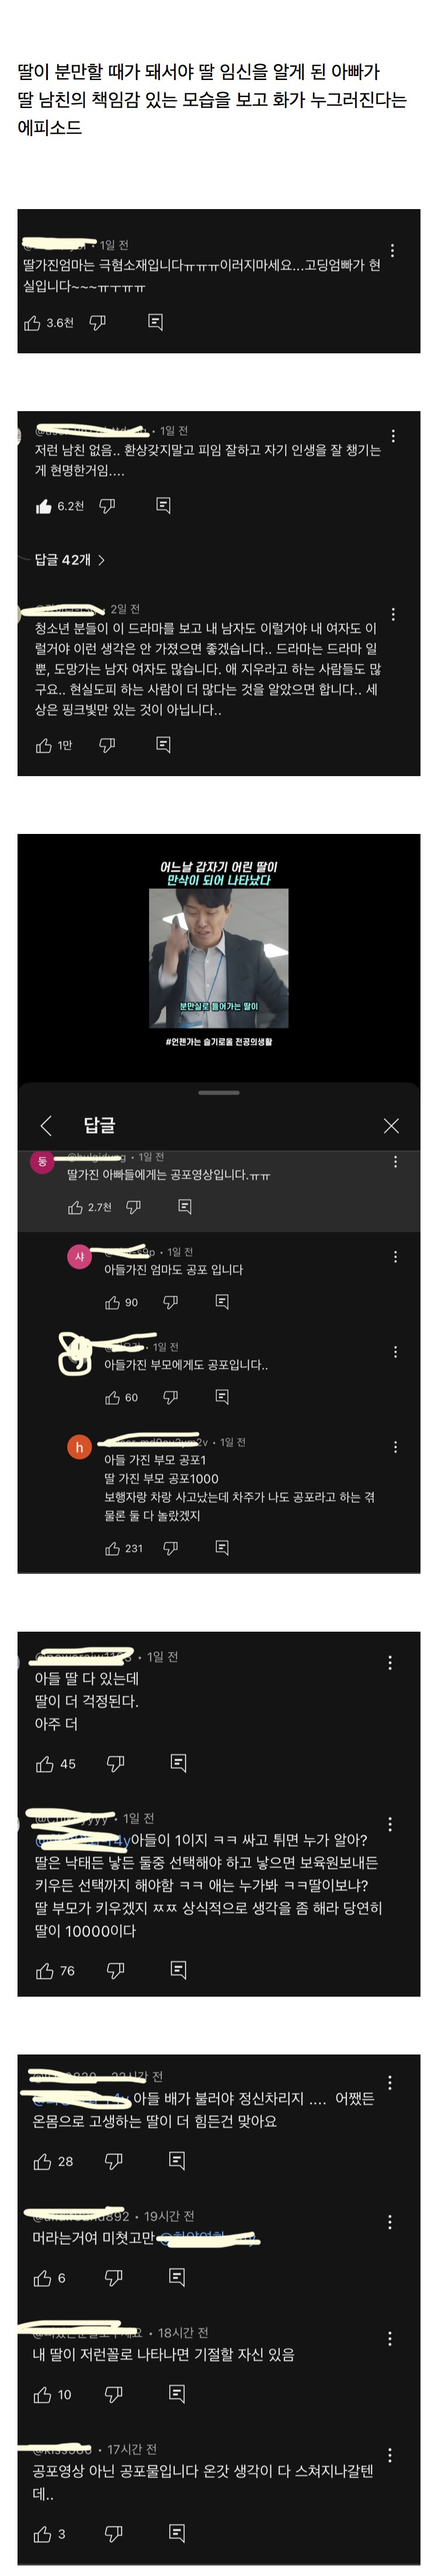Go back from 답글 panel
Image resolution: width=438 pixels, height=2576 pixels.
click(x=46, y=1126)
